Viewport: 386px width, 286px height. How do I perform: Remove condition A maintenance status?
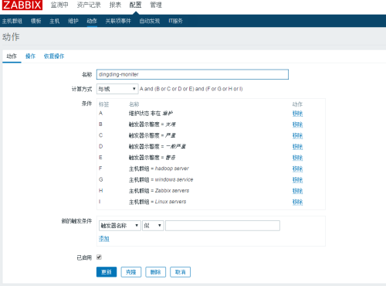(x=297, y=114)
